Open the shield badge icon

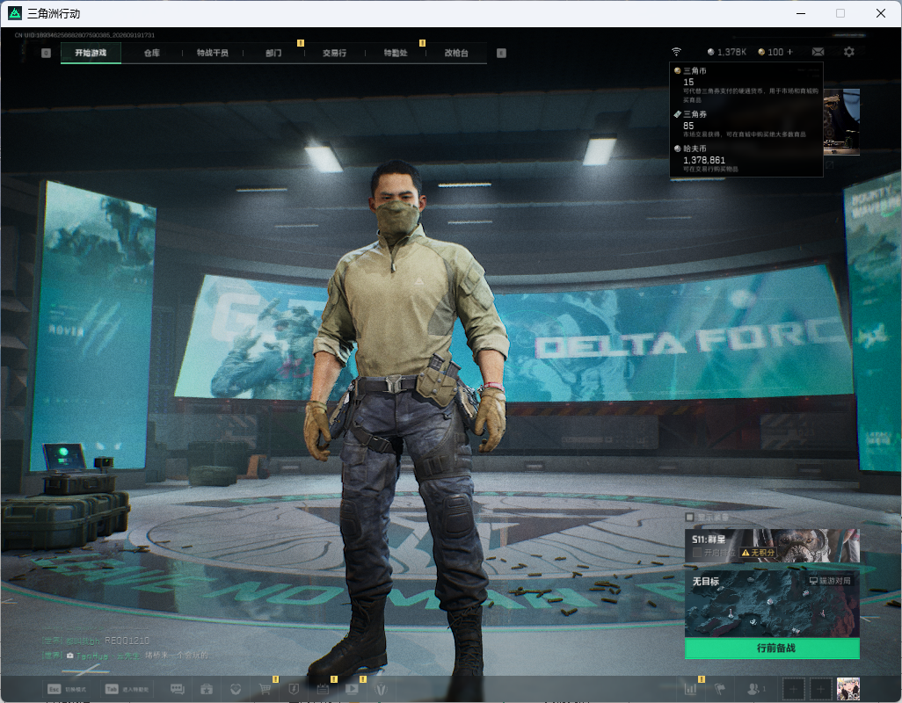(x=294, y=689)
